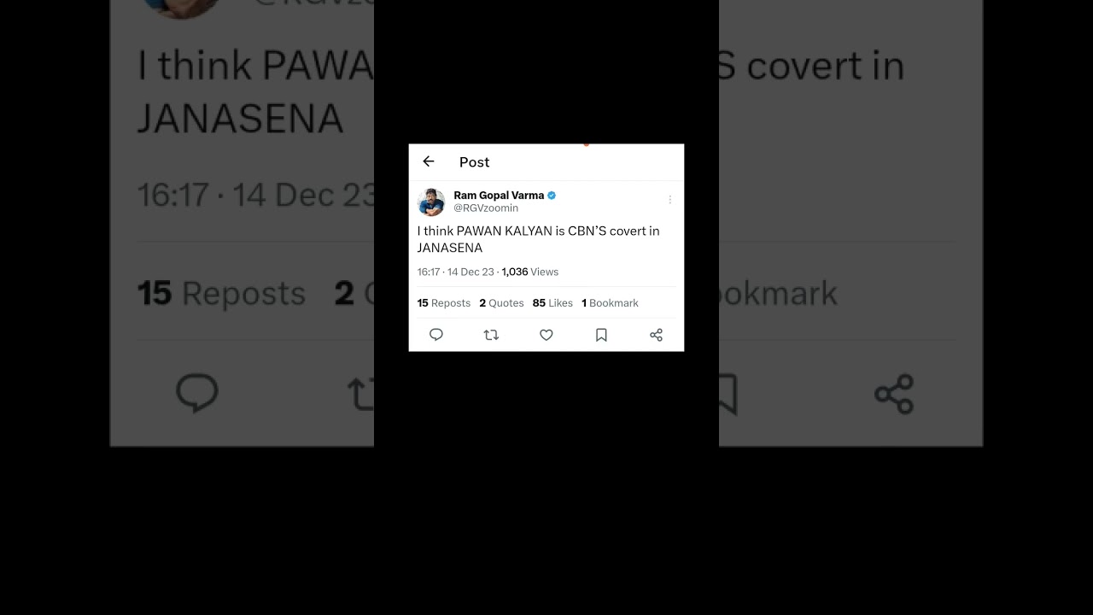This screenshot has height=615, width=1093.
Task: Click the blue verified badge
Action: coord(552,196)
